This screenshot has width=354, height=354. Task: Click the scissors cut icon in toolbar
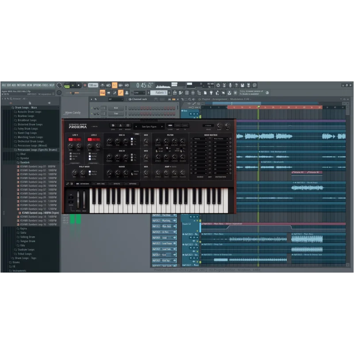224,85
